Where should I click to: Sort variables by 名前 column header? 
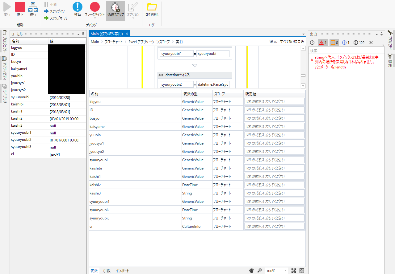(x=135, y=93)
